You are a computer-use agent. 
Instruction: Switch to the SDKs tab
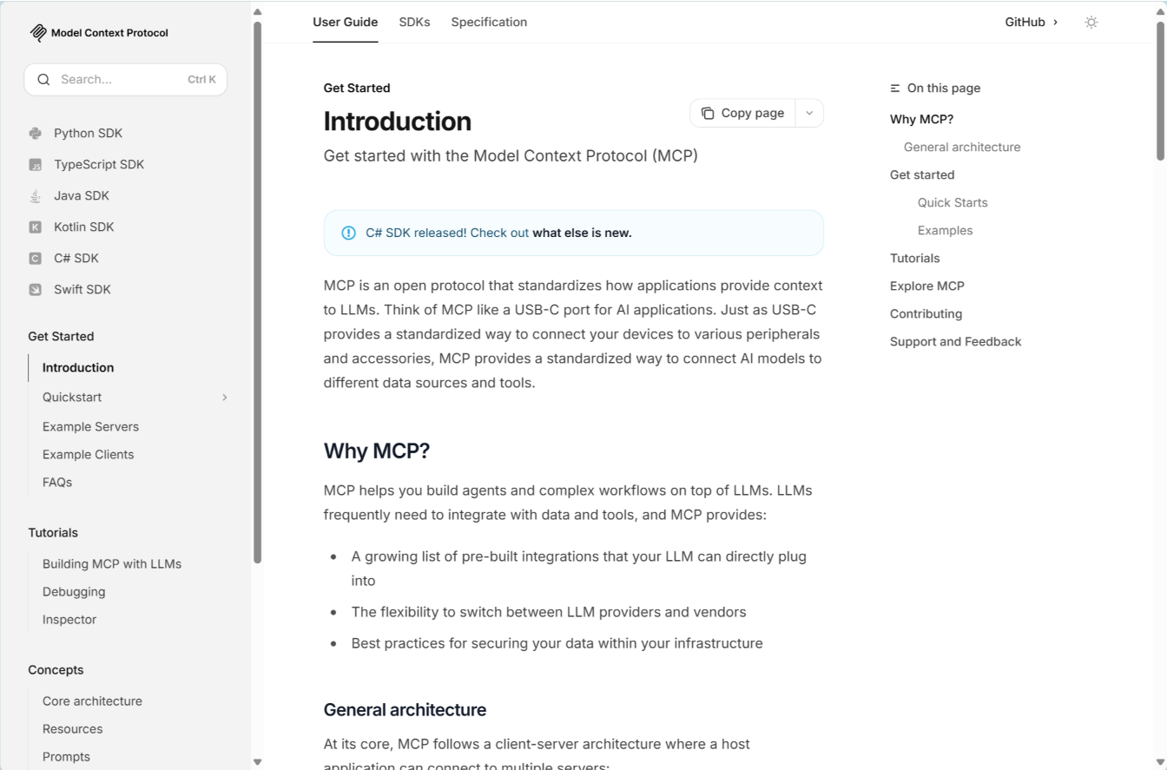tap(414, 23)
